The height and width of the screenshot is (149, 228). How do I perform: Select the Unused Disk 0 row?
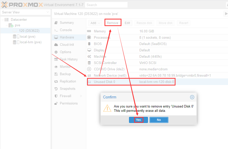(x=157, y=82)
